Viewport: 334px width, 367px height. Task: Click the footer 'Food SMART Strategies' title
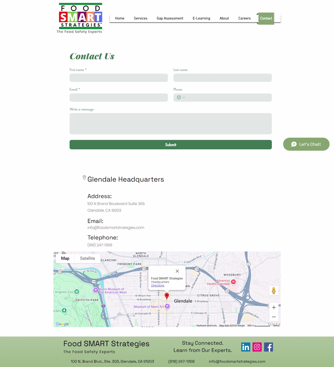(106, 344)
